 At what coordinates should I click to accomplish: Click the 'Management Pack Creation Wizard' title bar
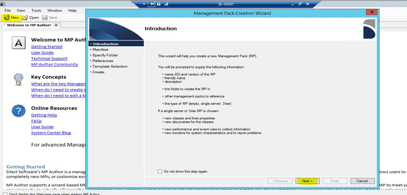[232, 13]
